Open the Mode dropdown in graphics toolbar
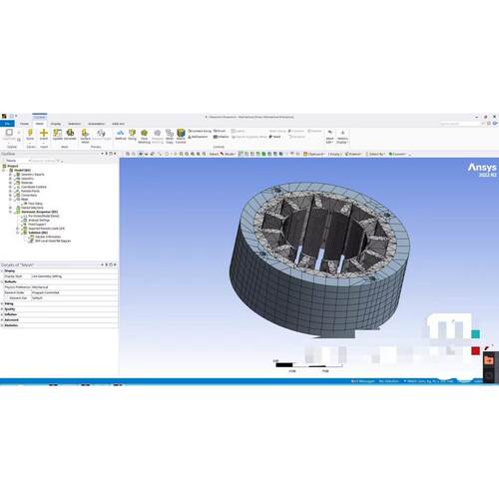Image resolution: width=499 pixels, height=499 pixels. pyautogui.click(x=228, y=154)
